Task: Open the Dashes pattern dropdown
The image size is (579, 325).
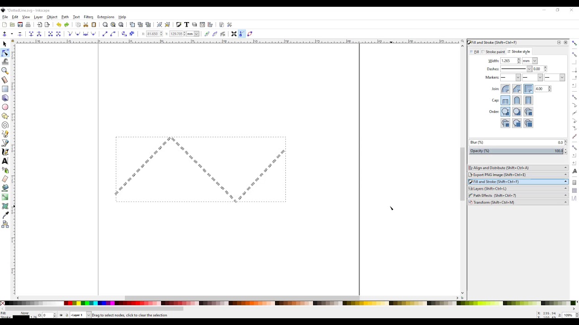Action: (x=529, y=69)
